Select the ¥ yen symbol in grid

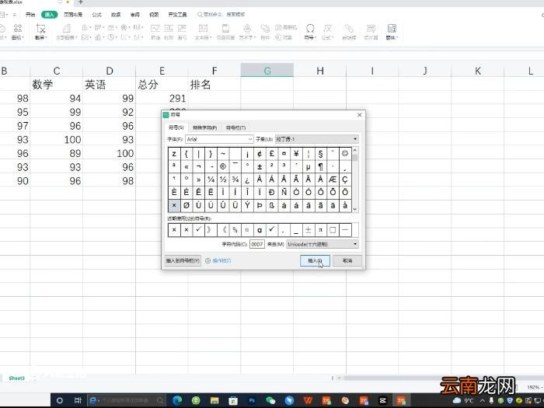tap(296, 153)
